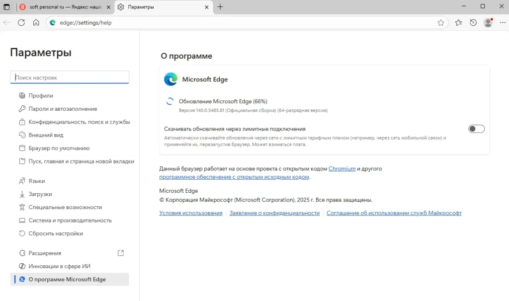Image resolution: width=509 pixels, height=301 pixels.
Task: Click the Refresh page icon
Action: [x=21, y=22]
